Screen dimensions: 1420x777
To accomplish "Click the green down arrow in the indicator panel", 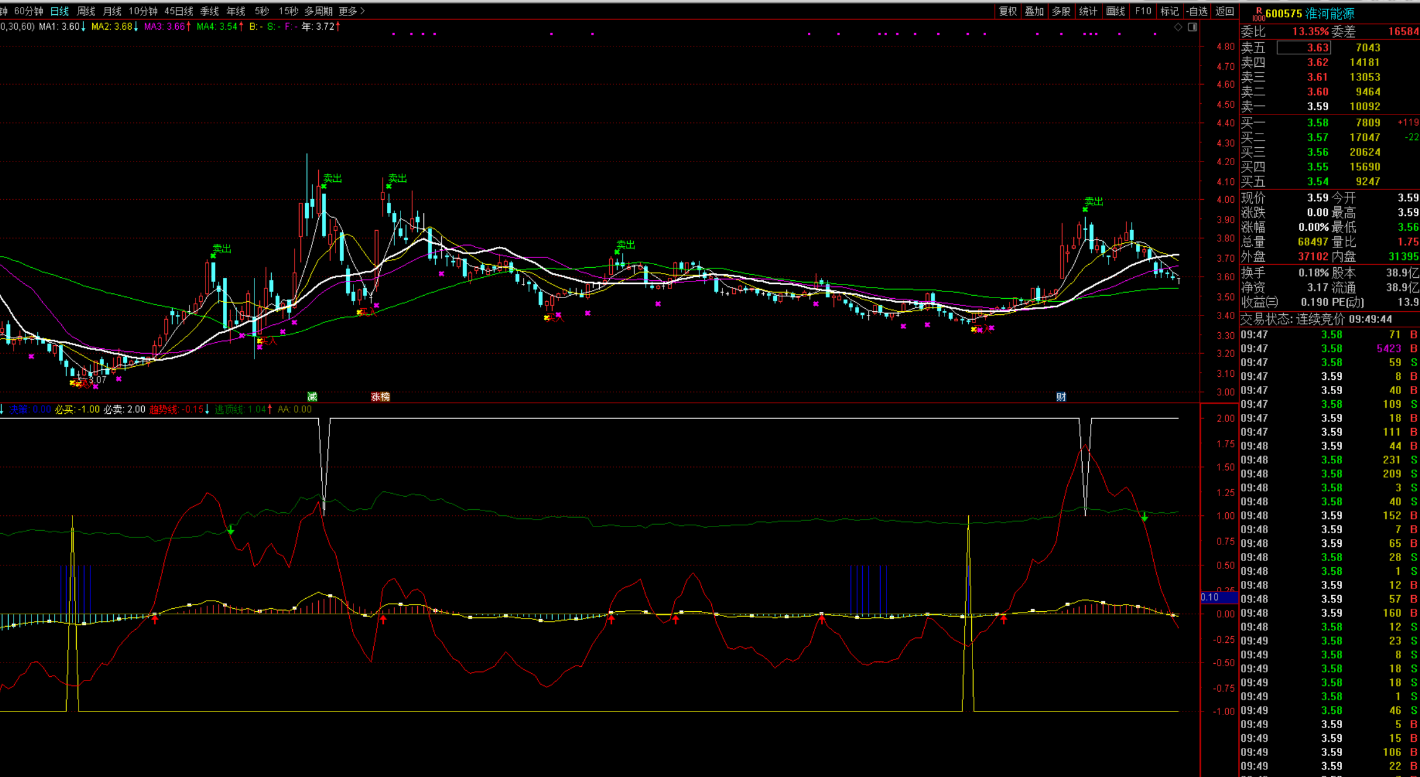I will (230, 530).
